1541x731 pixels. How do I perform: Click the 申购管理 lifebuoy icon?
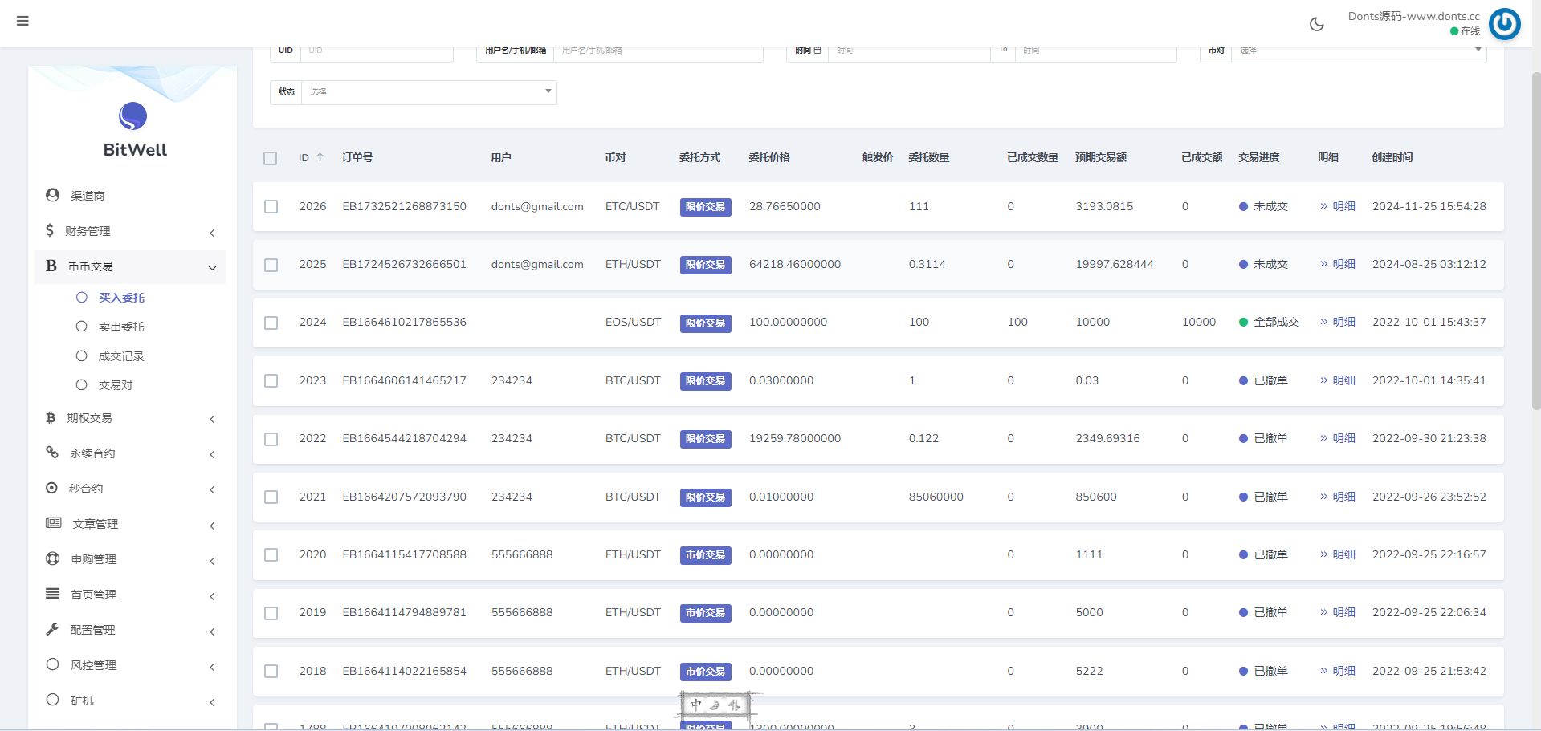pos(53,558)
